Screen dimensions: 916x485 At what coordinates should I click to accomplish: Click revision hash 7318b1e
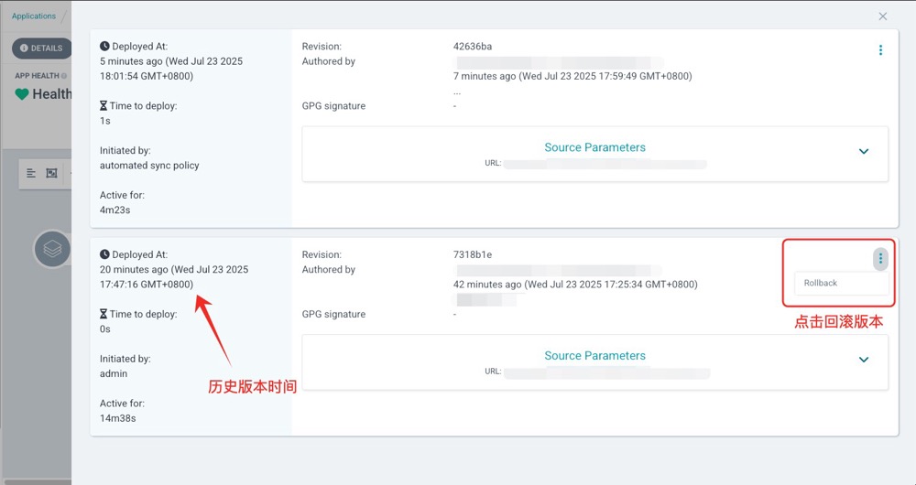472,255
